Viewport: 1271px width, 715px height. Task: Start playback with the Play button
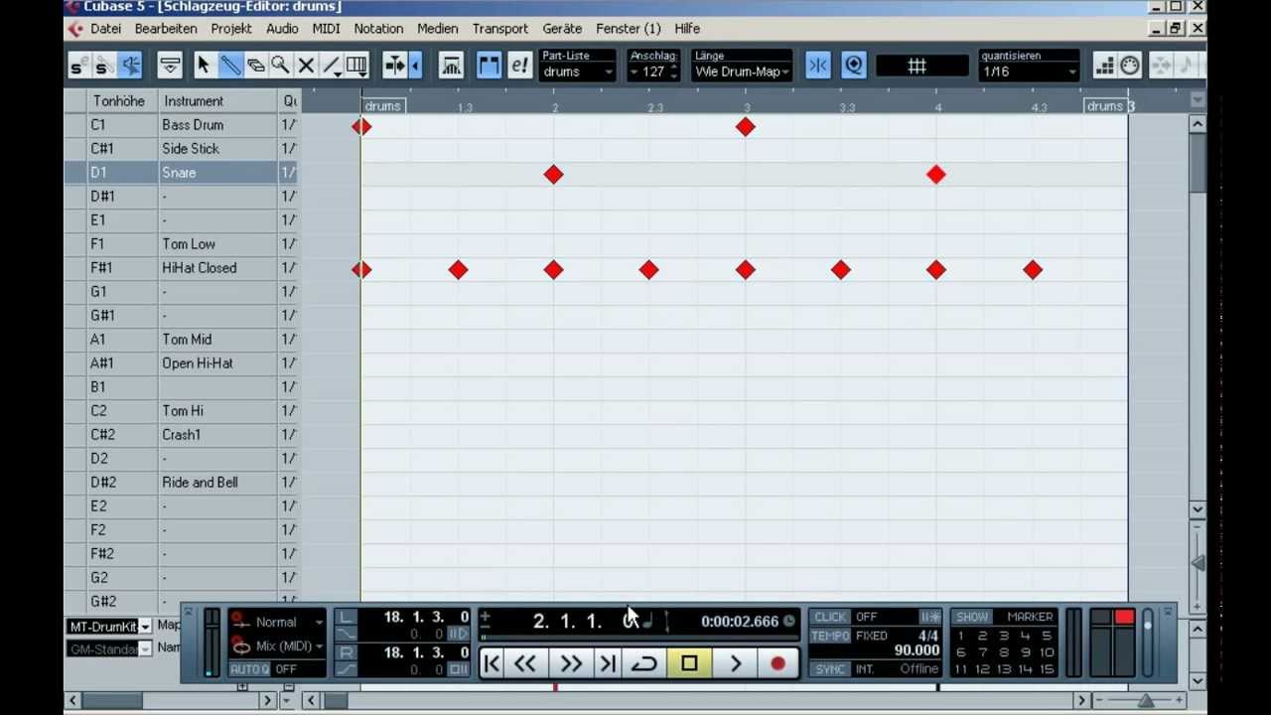(x=735, y=663)
